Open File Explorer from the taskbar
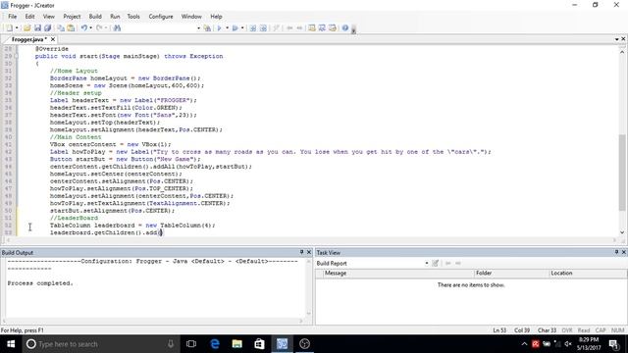This screenshot has width=628, height=353. pos(237,344)
